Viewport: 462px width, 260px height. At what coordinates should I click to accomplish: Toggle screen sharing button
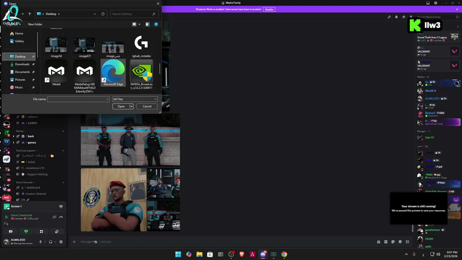26,231
